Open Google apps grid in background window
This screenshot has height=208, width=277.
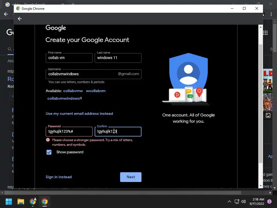pyautogui.click(x=265, y=33)
